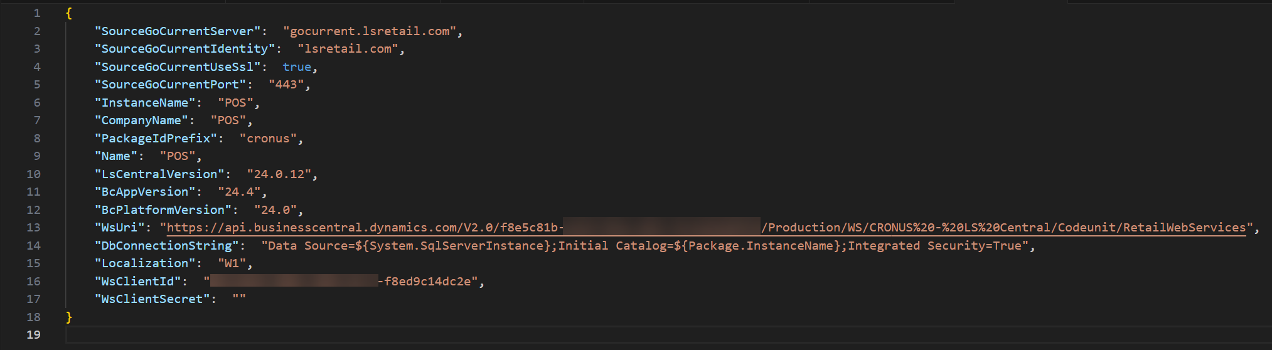
Task: Click the "gocurrent.lsretail.com" value
Action: 371,31
